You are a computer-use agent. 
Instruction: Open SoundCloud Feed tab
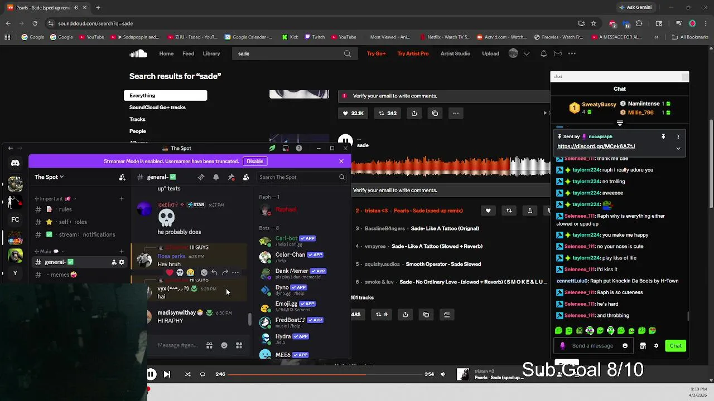pos(189,53)
